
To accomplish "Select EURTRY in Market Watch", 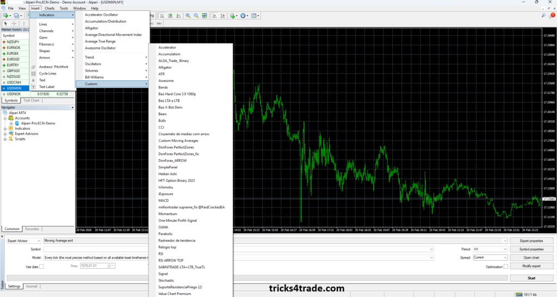I will [x=13, y=65].
